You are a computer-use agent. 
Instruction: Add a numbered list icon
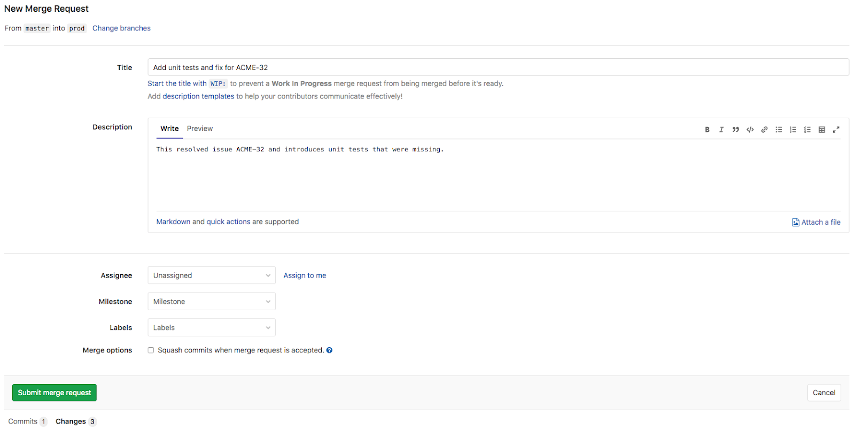[793, 129]
